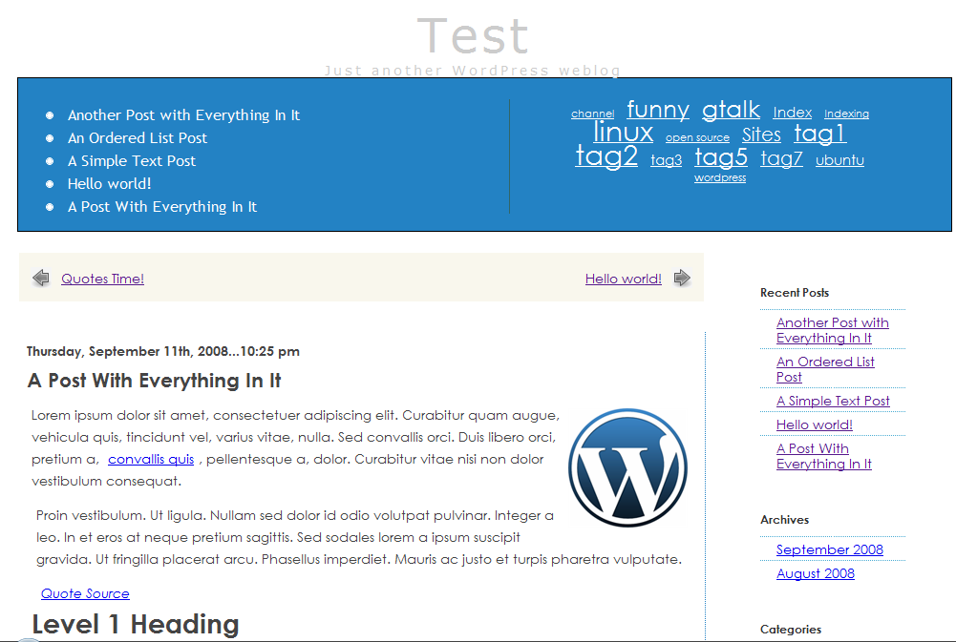Click the Test blog title header
956x642 pixels.
(473, 35)
